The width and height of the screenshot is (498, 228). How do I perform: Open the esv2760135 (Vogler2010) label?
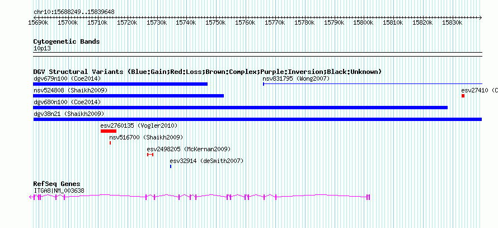[x=139, y=125]
